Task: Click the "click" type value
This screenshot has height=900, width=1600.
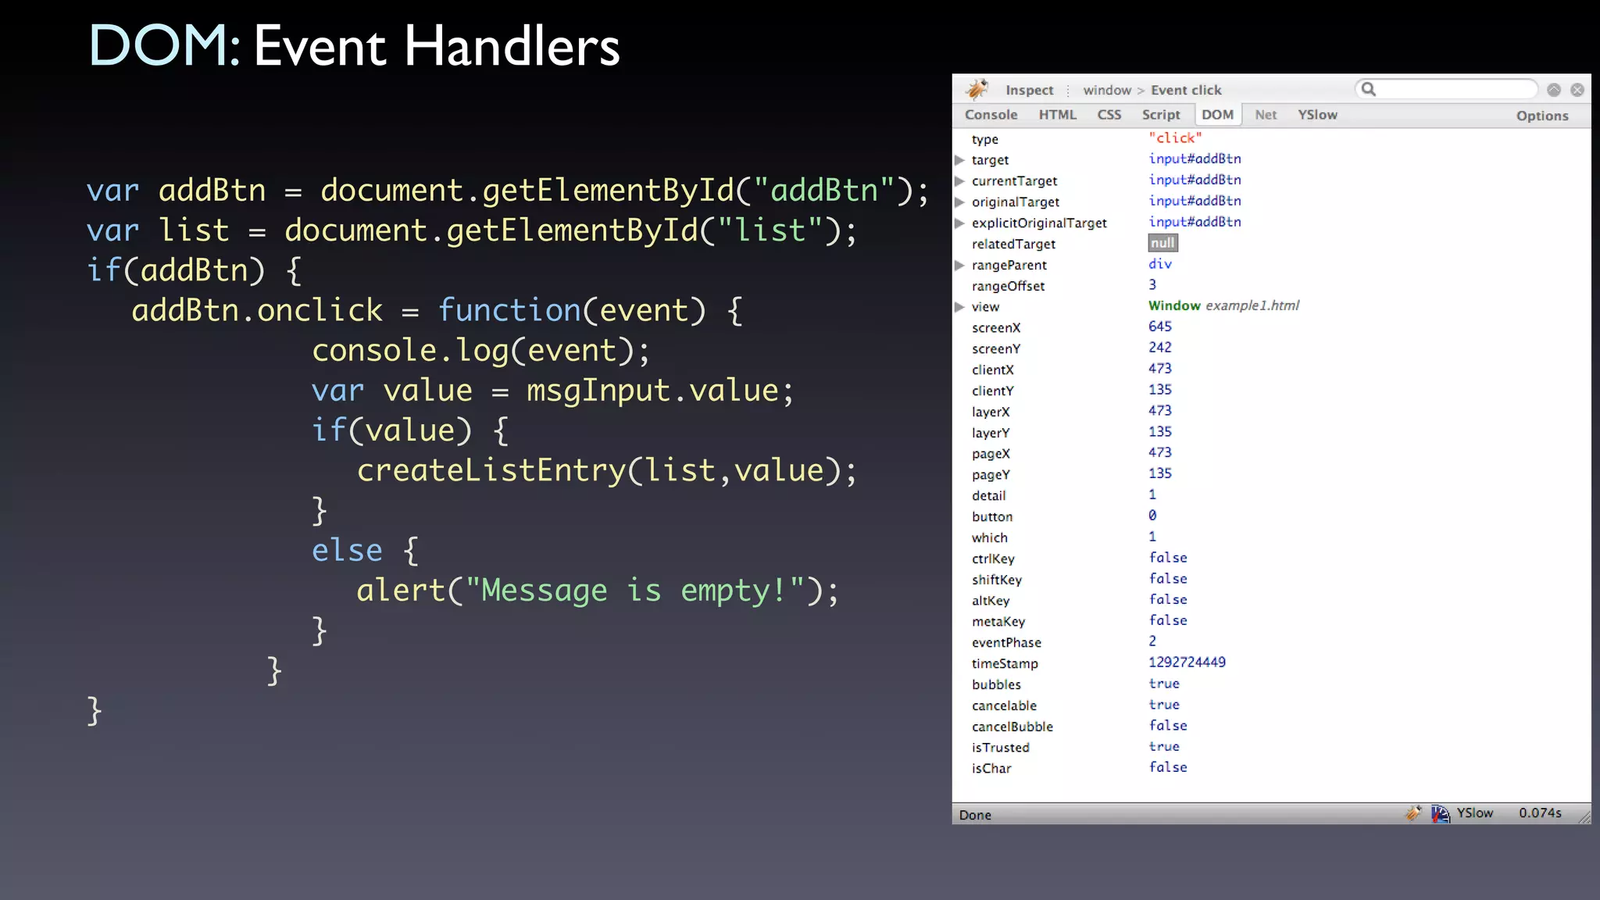Action: [x=1175, y=137]
